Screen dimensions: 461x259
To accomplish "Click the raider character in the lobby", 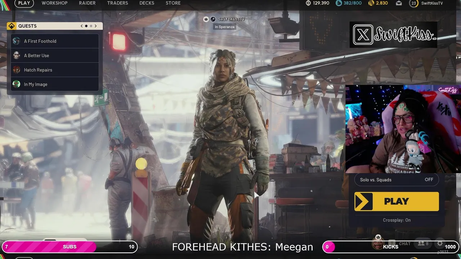I will [223, 144].
